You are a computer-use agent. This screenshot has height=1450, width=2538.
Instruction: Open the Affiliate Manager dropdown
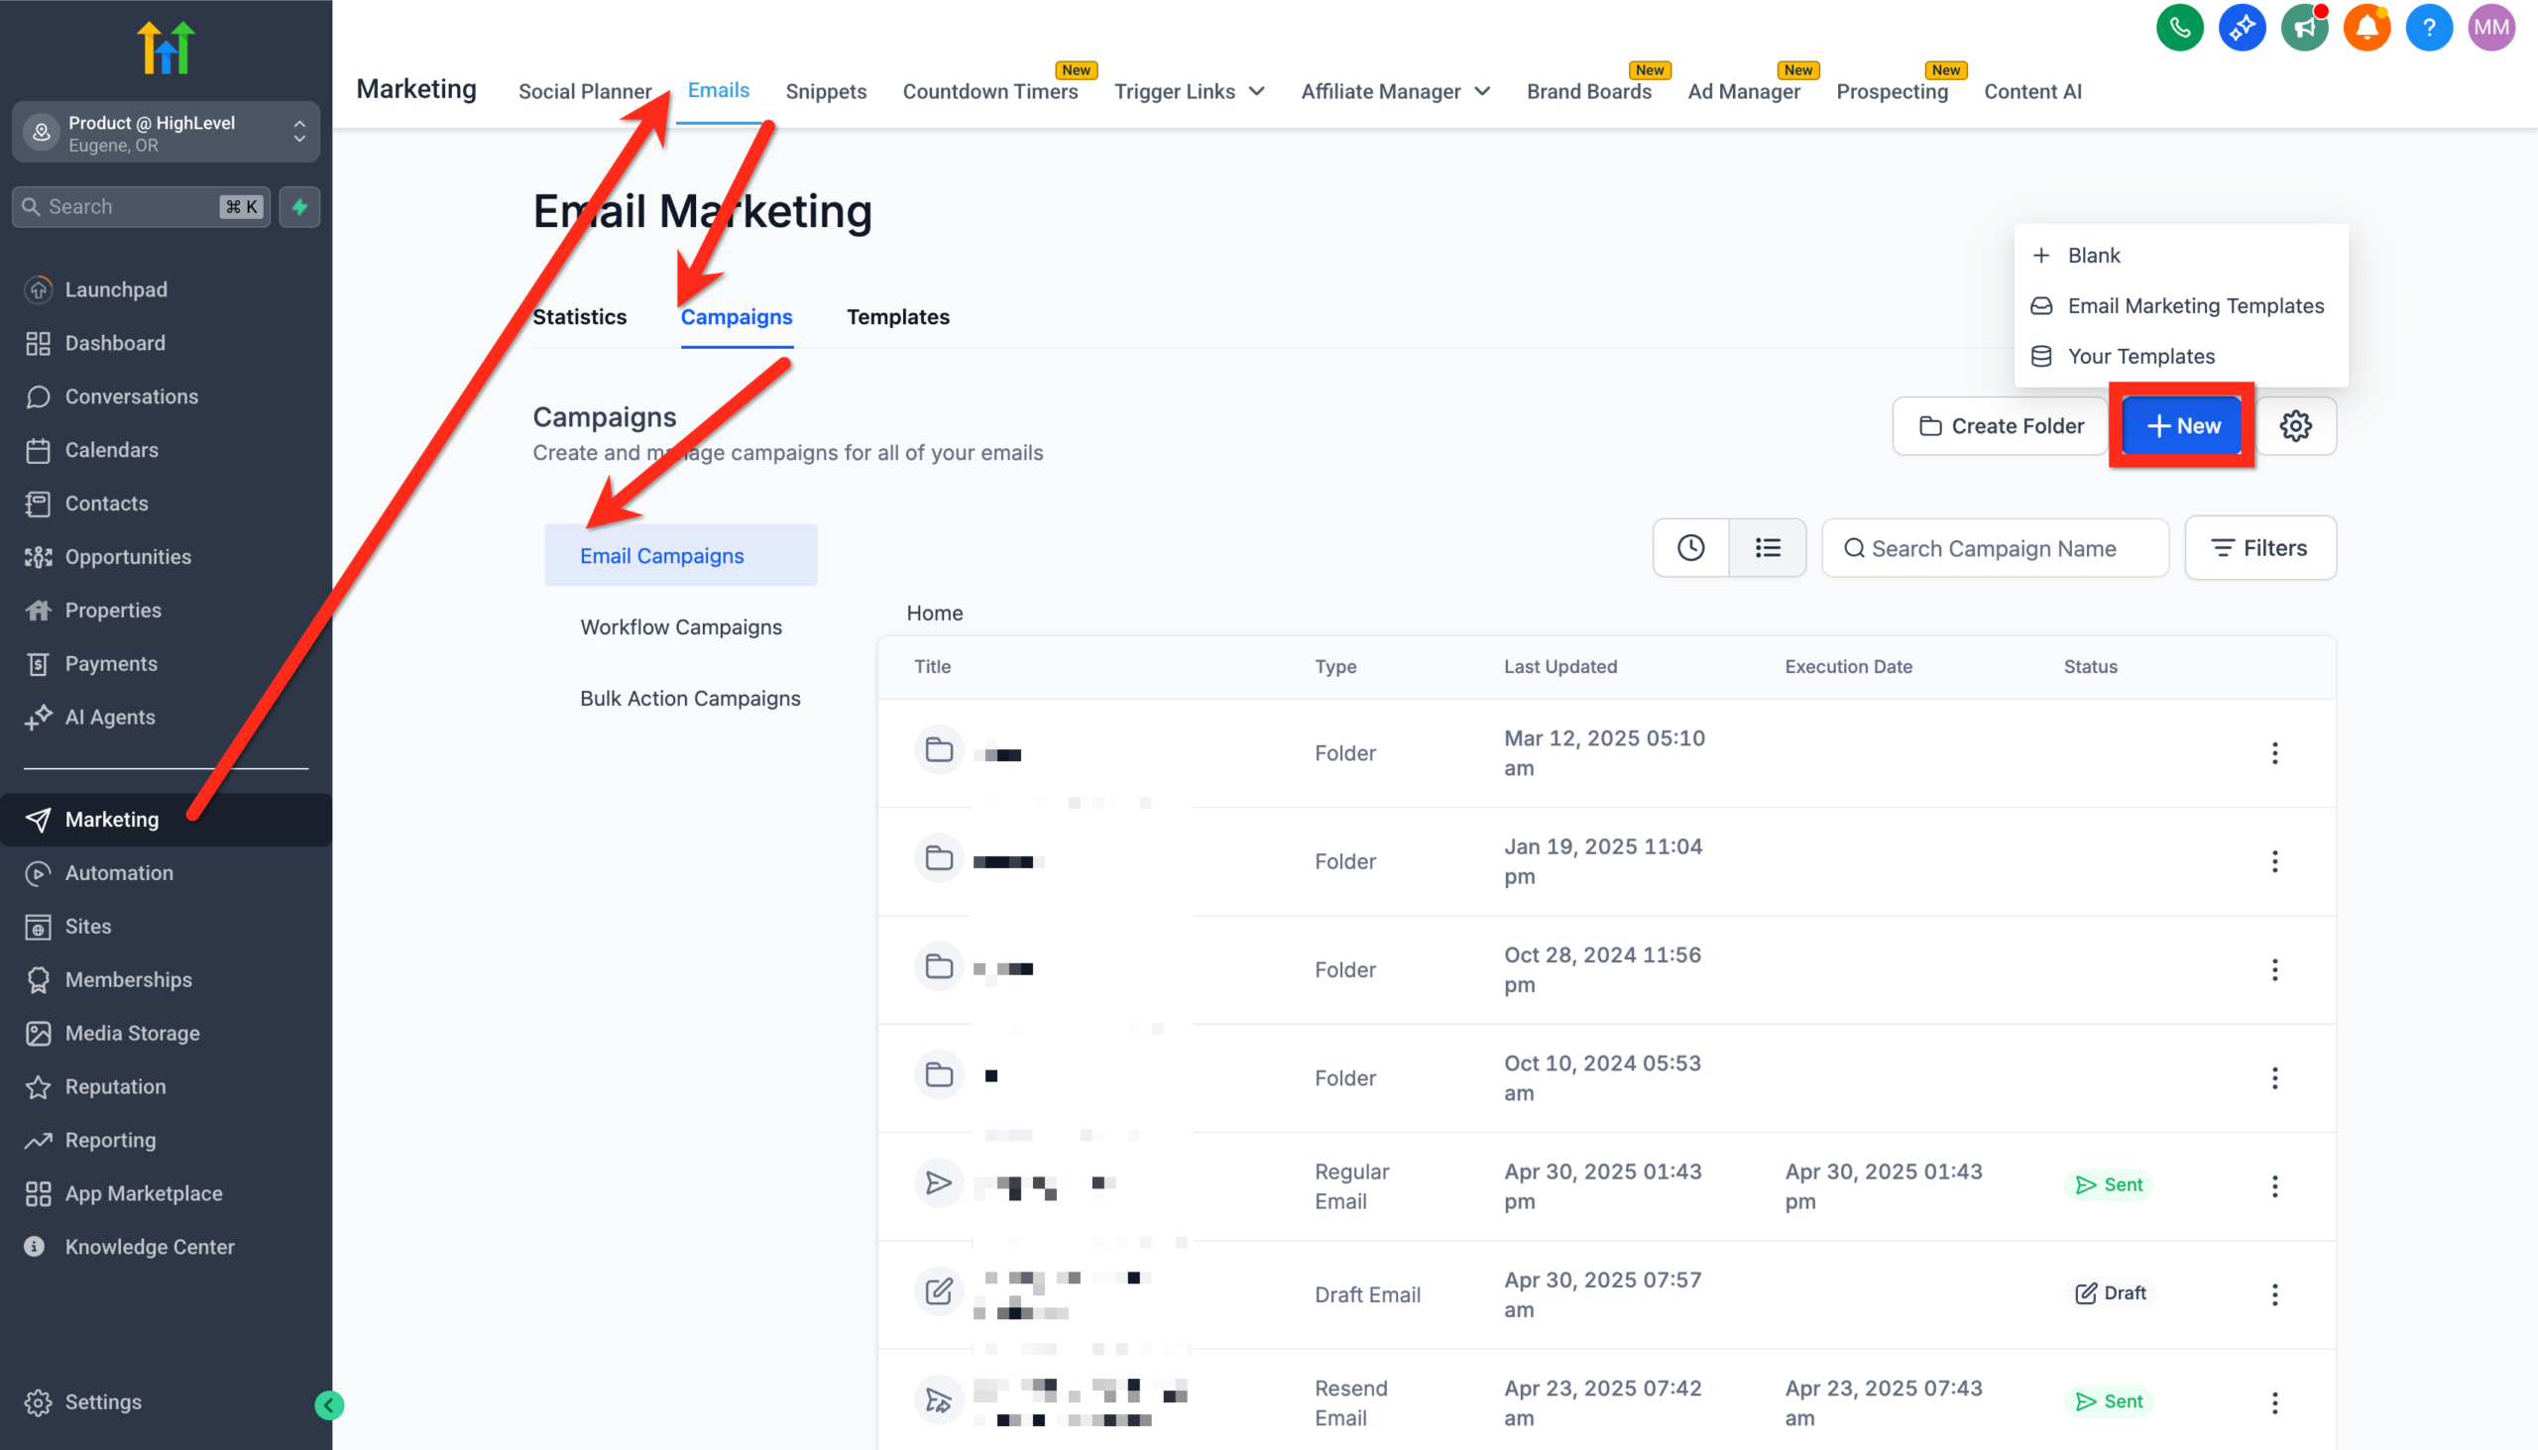1395,90
